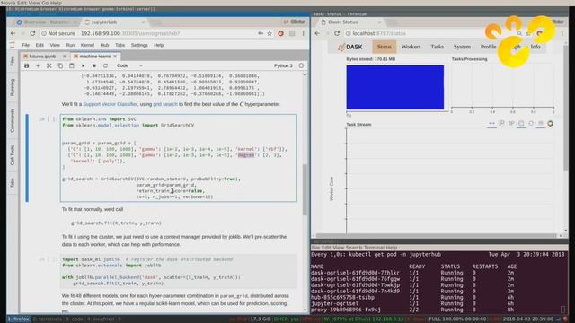Save the notebook with the toolbar disk icon
The width and height of the screenshot is (575, 323).
pos(26,65)
